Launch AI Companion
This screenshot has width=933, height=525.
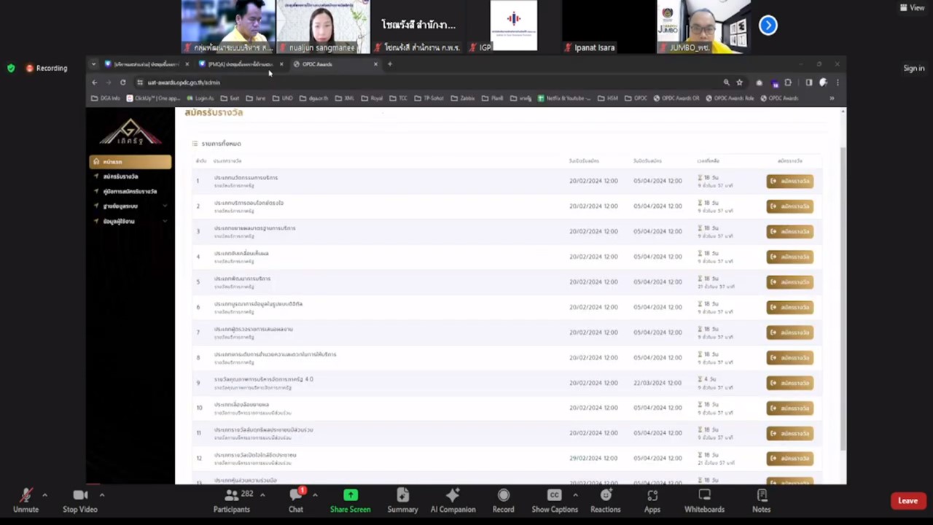(x=453, y=500)
